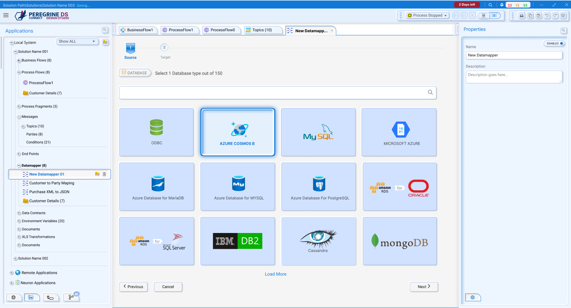The image size is (571, 308).
Task: Expand Process Fragments (3) node
Action: pyautogui.click(x=19, y=106)
